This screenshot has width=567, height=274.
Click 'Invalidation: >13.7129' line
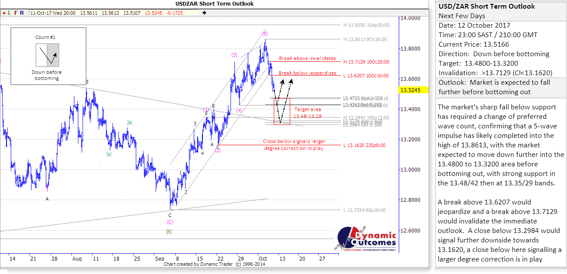(495, 73)
